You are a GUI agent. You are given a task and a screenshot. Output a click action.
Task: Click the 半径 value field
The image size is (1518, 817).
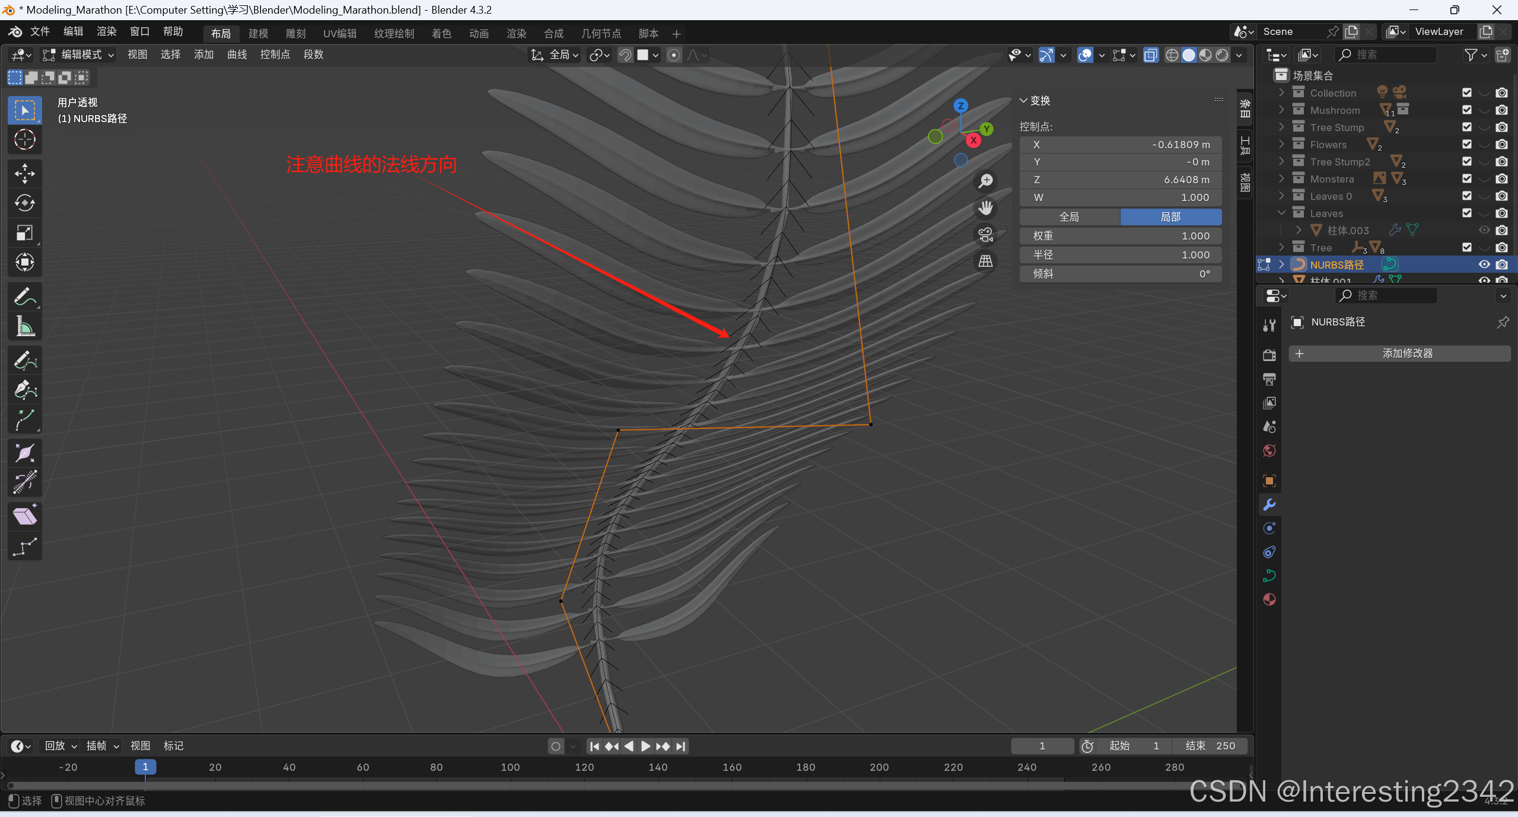pos(1120,255)
